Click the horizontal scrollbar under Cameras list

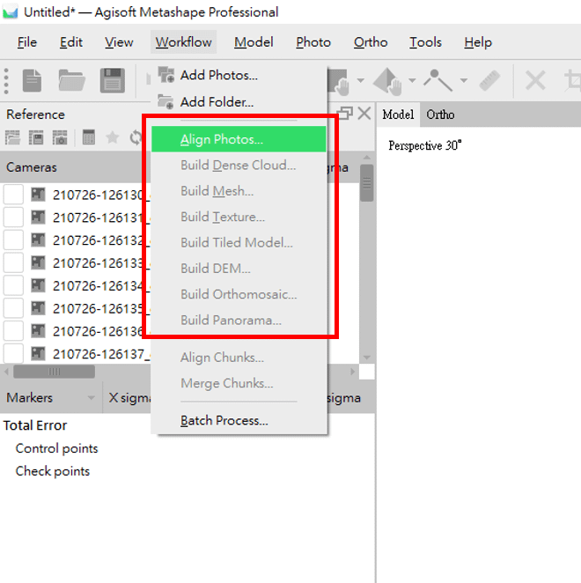(x=55, y=372)
